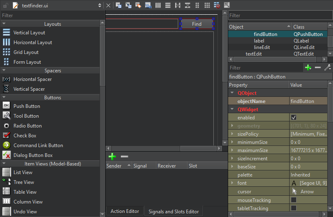Collapse the Buttons category header

(52, 98)
